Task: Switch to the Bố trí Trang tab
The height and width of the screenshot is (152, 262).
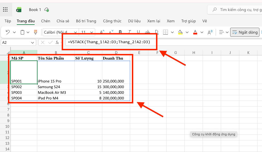Action: tap(86, 21)
